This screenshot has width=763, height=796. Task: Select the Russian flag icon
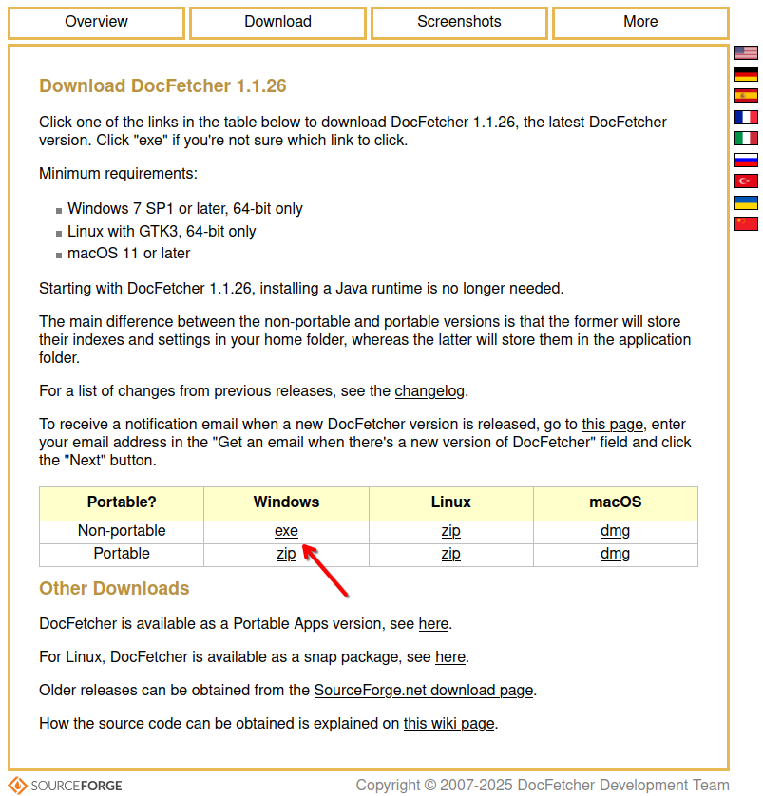746,160
